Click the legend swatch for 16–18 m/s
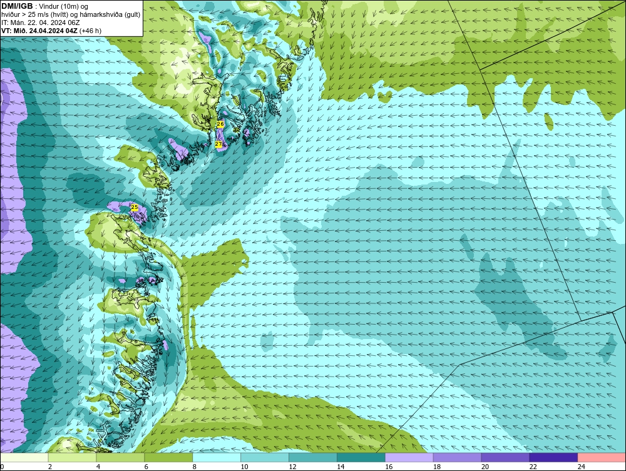The height and width of the screenshot is (471, 626). point(409,457)
